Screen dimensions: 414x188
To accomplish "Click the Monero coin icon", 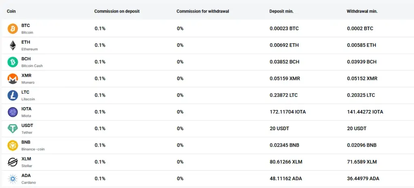I will point(13,79).
